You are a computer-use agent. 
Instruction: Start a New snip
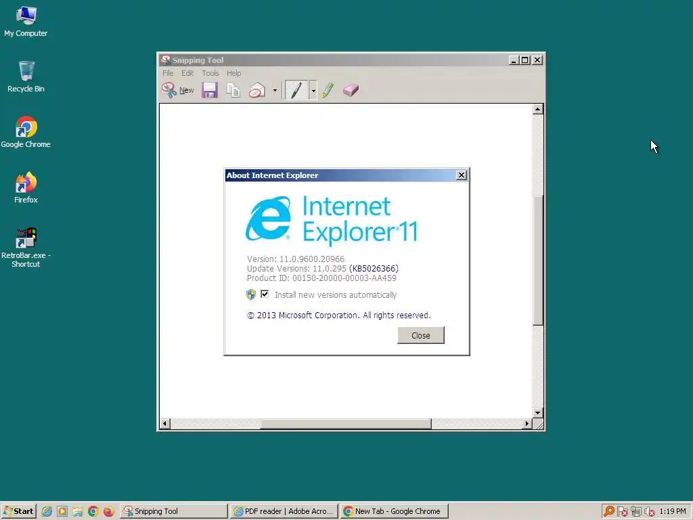[x=178, y=90]
